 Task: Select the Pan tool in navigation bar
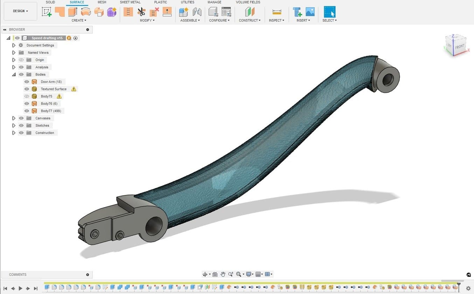[x=223, y=274]
